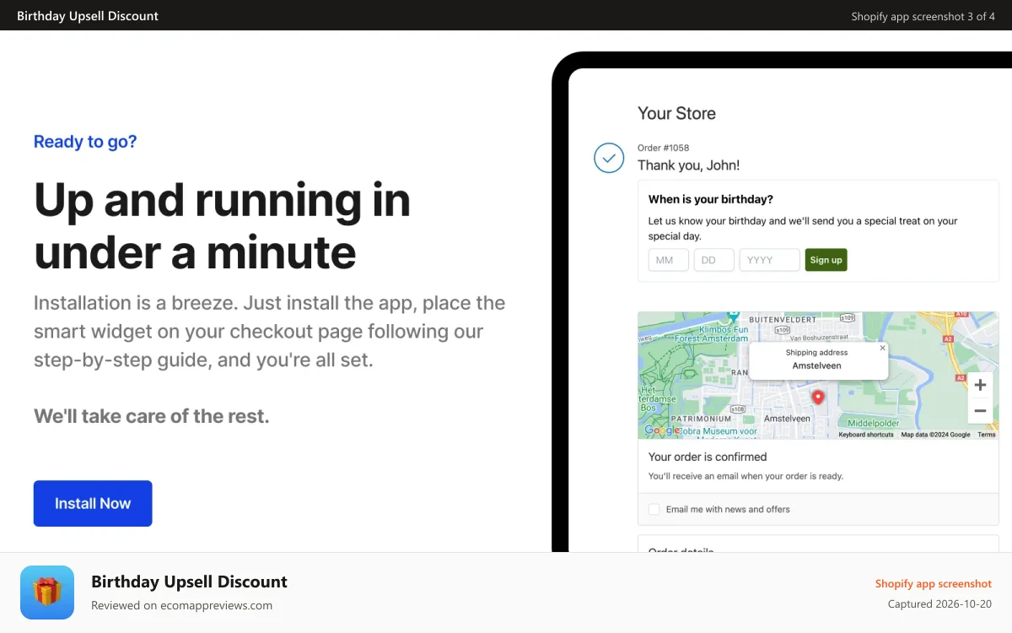
Task: Click 'Captured 2026-10-20' text
Action: [939, 604]
